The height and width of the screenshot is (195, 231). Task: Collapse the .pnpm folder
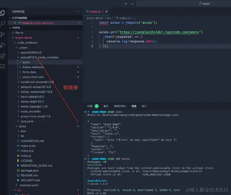[45, 47]
